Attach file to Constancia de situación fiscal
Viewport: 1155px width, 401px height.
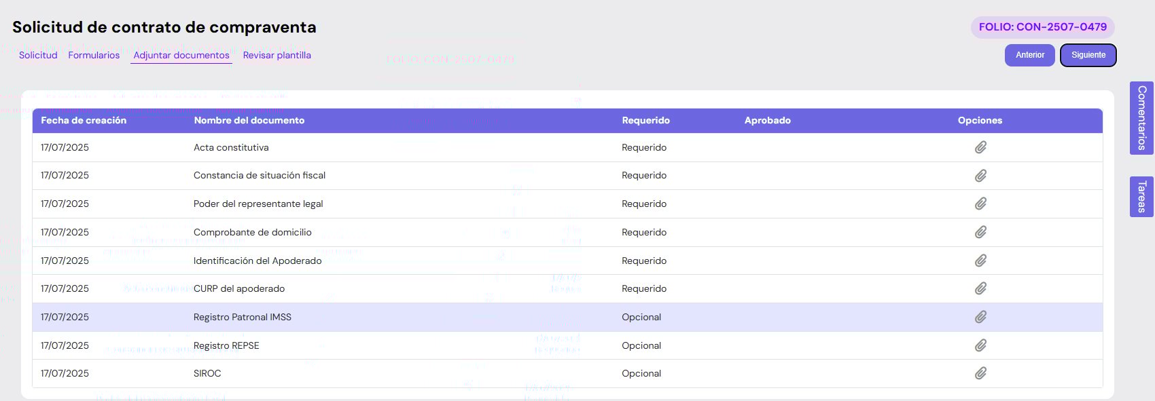pyautogui.click(x=980, y=176)
